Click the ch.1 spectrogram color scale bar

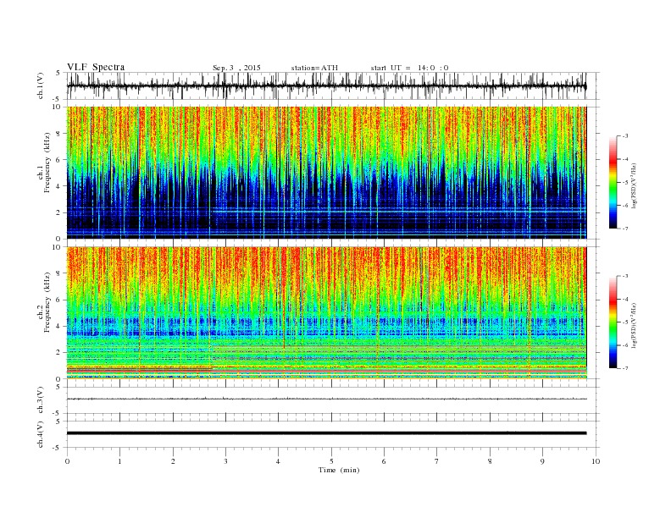click(x=613, y=182)
